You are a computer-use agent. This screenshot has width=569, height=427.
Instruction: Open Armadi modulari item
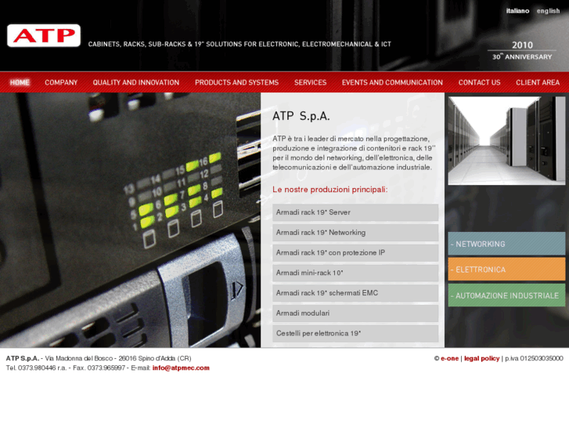[355, 313]
